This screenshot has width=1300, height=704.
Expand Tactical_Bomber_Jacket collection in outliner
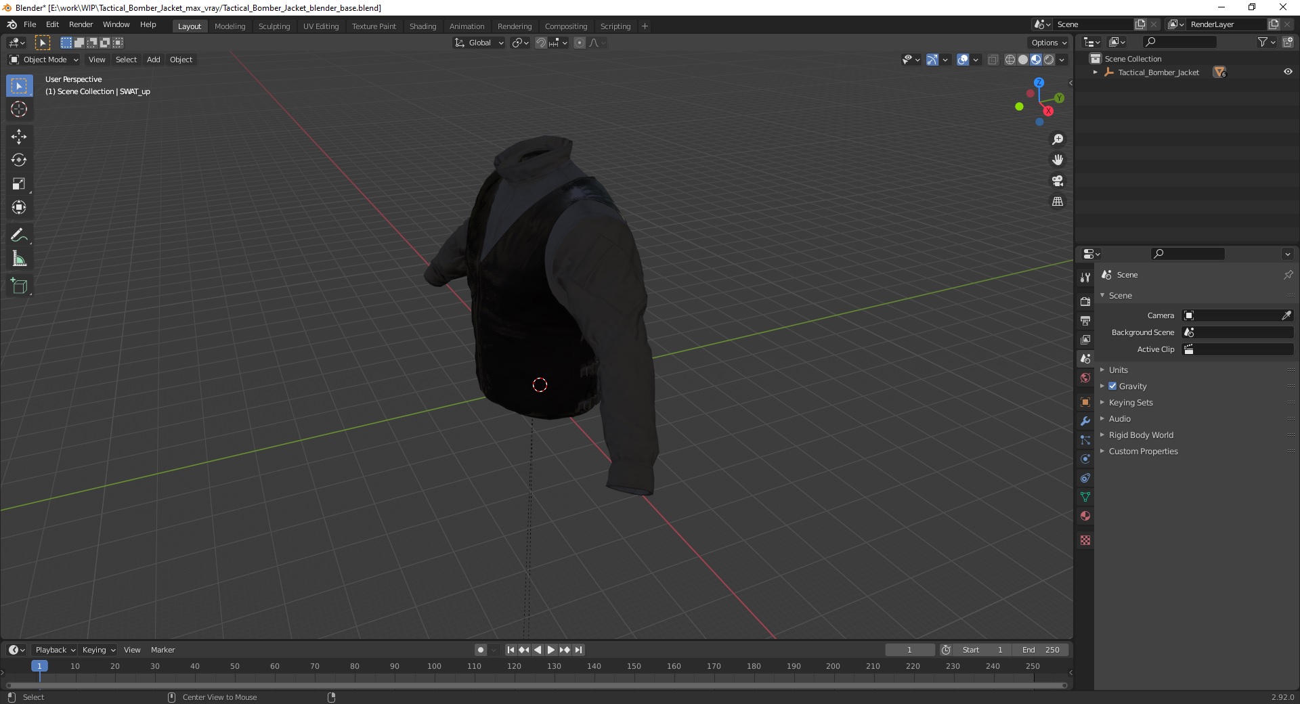[1095, 72]
